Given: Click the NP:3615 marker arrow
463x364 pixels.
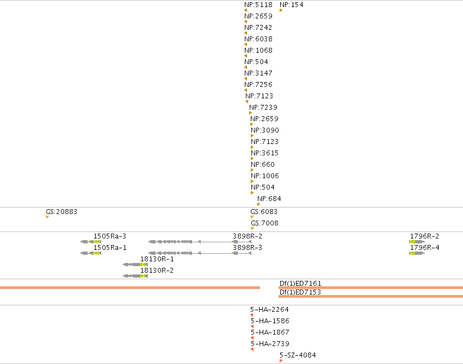Looking at the screenshot, I should click(252, 159).
